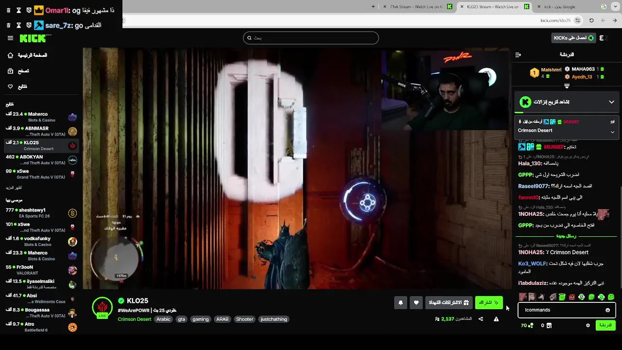Click the get KICKs button

(574, 38)
